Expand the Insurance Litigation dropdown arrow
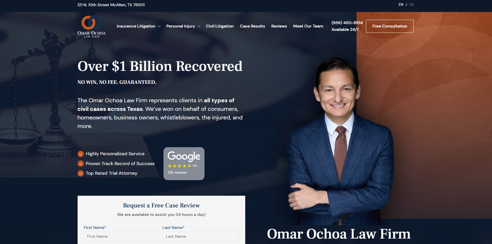The width and height of the screenshot is (492, 244). [x=159, y=26]
